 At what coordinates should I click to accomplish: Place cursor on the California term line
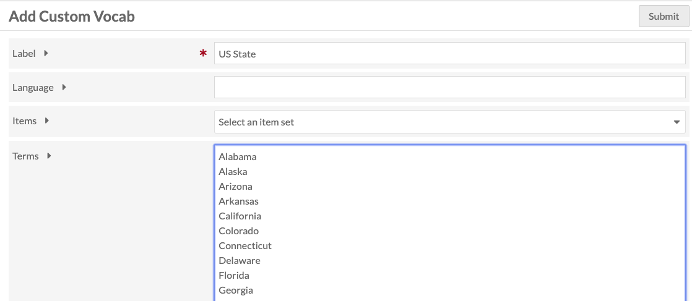tap(240, 216)
